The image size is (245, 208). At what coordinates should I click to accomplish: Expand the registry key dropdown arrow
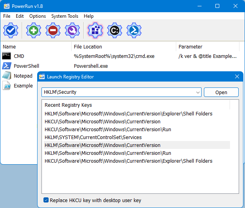(198, 93)
